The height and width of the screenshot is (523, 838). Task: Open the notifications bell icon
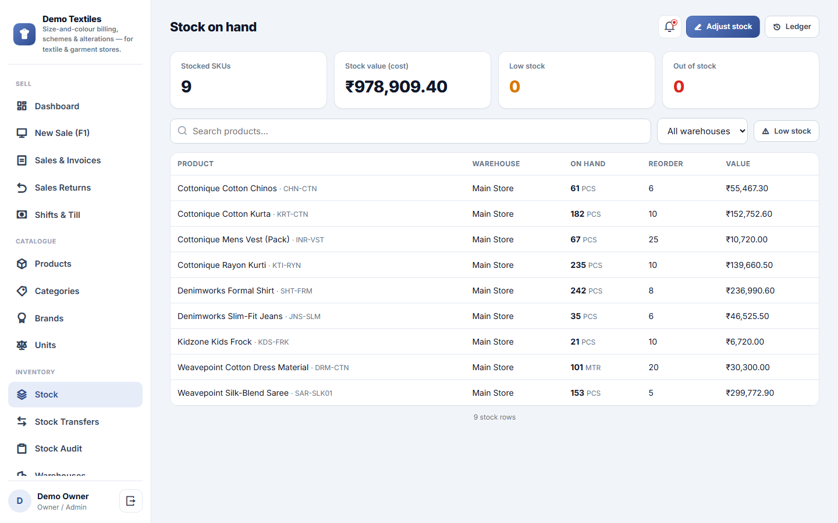tap(670, 27)
